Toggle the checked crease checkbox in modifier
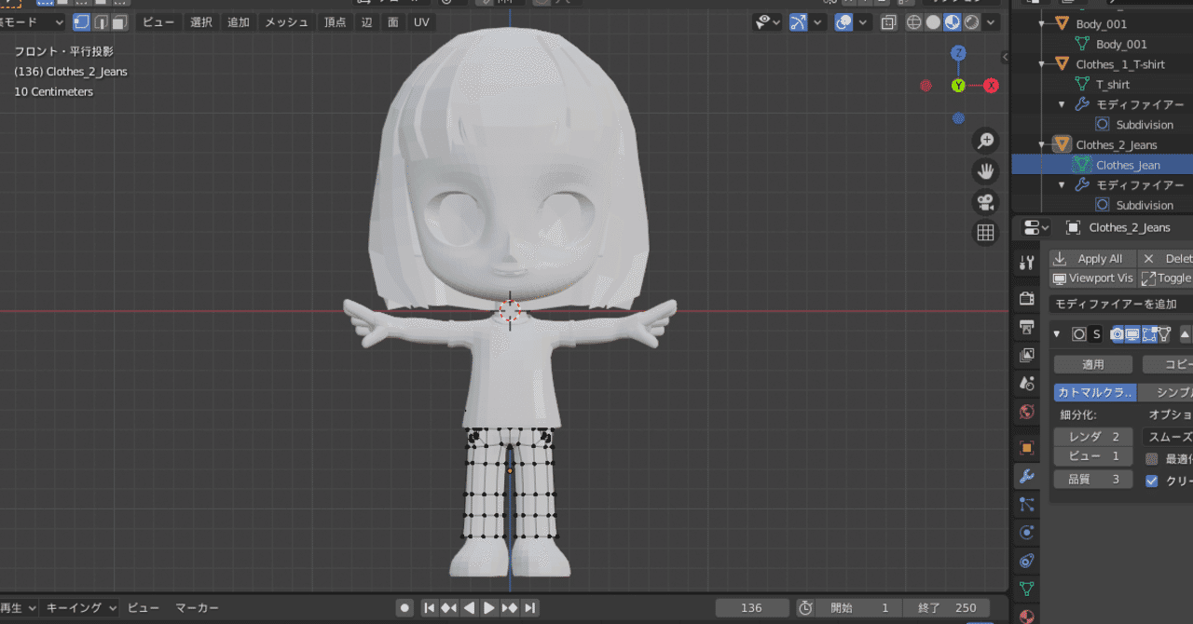 coord(1152,481)
